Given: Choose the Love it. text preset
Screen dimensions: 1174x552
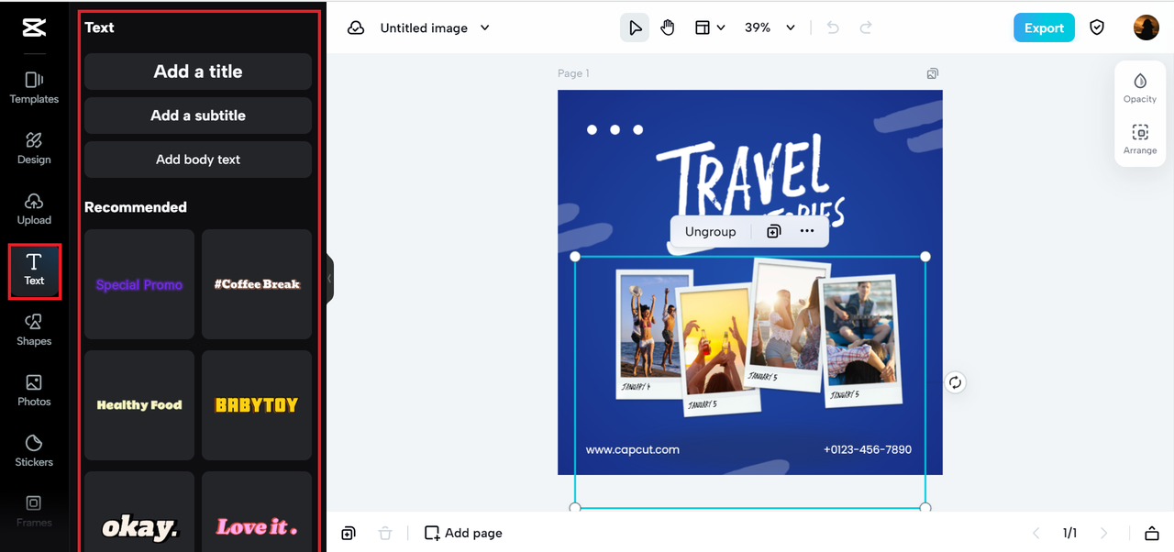Looking at the screenshot, I should (257, 512).
